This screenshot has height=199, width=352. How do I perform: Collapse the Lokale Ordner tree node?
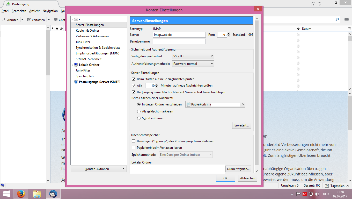point(72,65)
